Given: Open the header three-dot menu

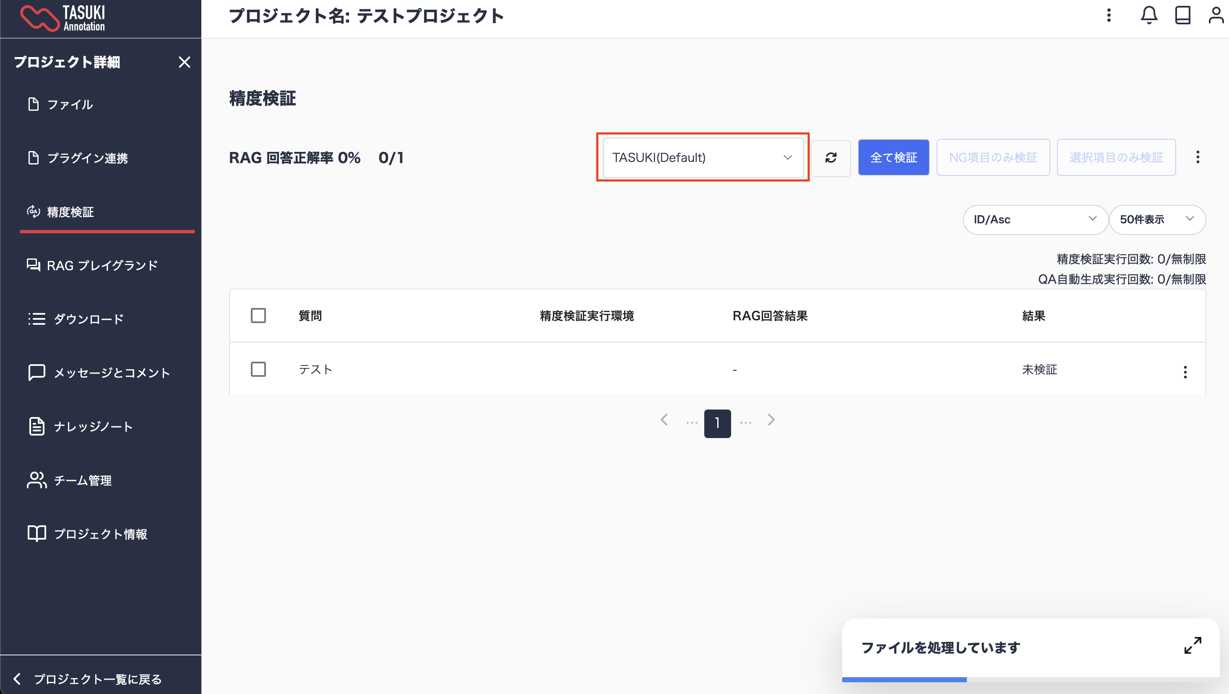Looking at the screenshot, I should (1109, 15).
